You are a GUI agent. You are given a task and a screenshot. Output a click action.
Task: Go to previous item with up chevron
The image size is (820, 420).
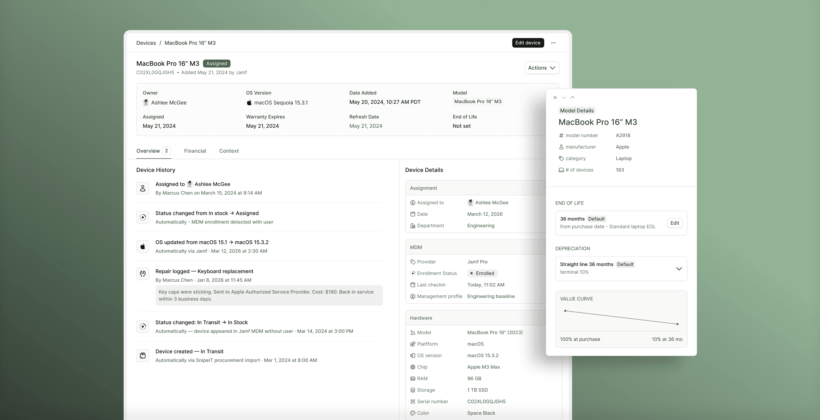point(572,98)
